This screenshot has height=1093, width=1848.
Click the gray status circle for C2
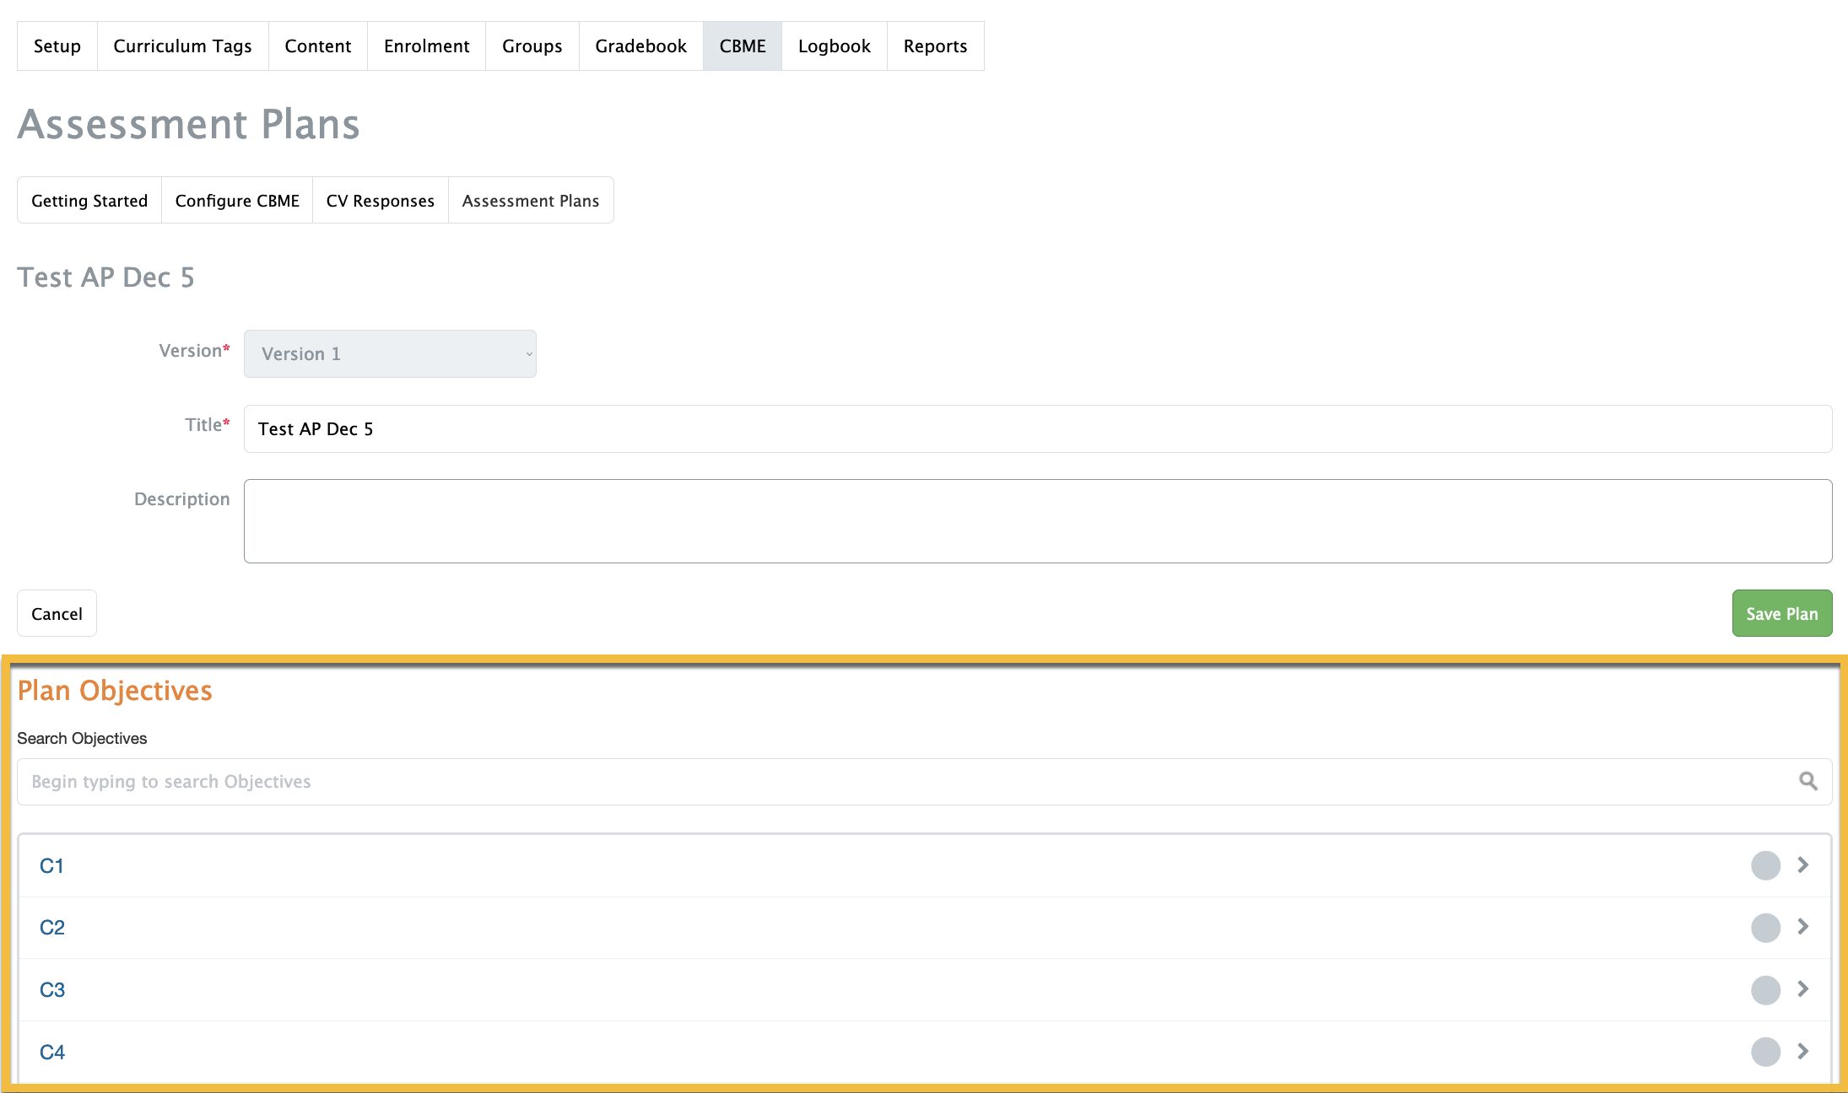click(1765, 928)
